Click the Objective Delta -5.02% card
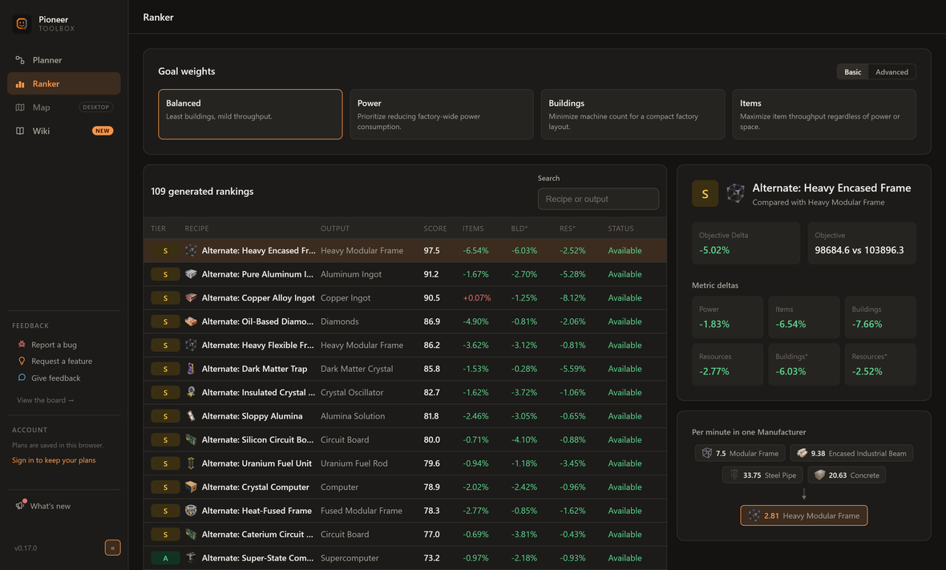The image size is (946, 570). (x=746, y=243)
